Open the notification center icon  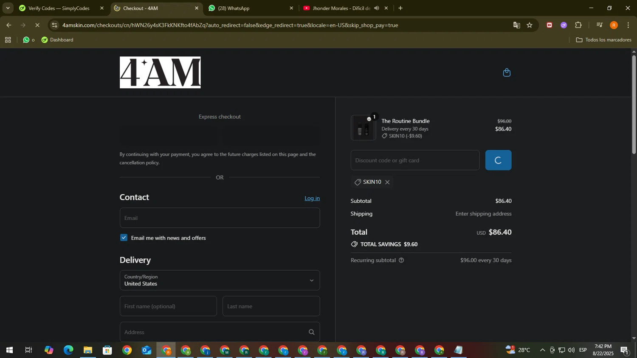625,350
